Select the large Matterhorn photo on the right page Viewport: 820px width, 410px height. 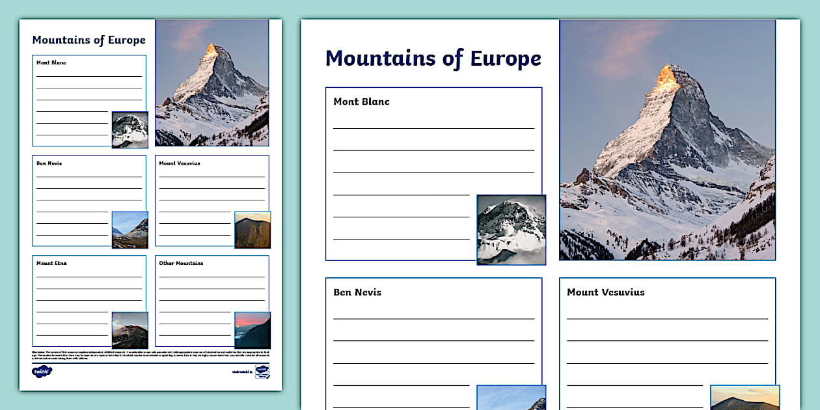[667, 140]
